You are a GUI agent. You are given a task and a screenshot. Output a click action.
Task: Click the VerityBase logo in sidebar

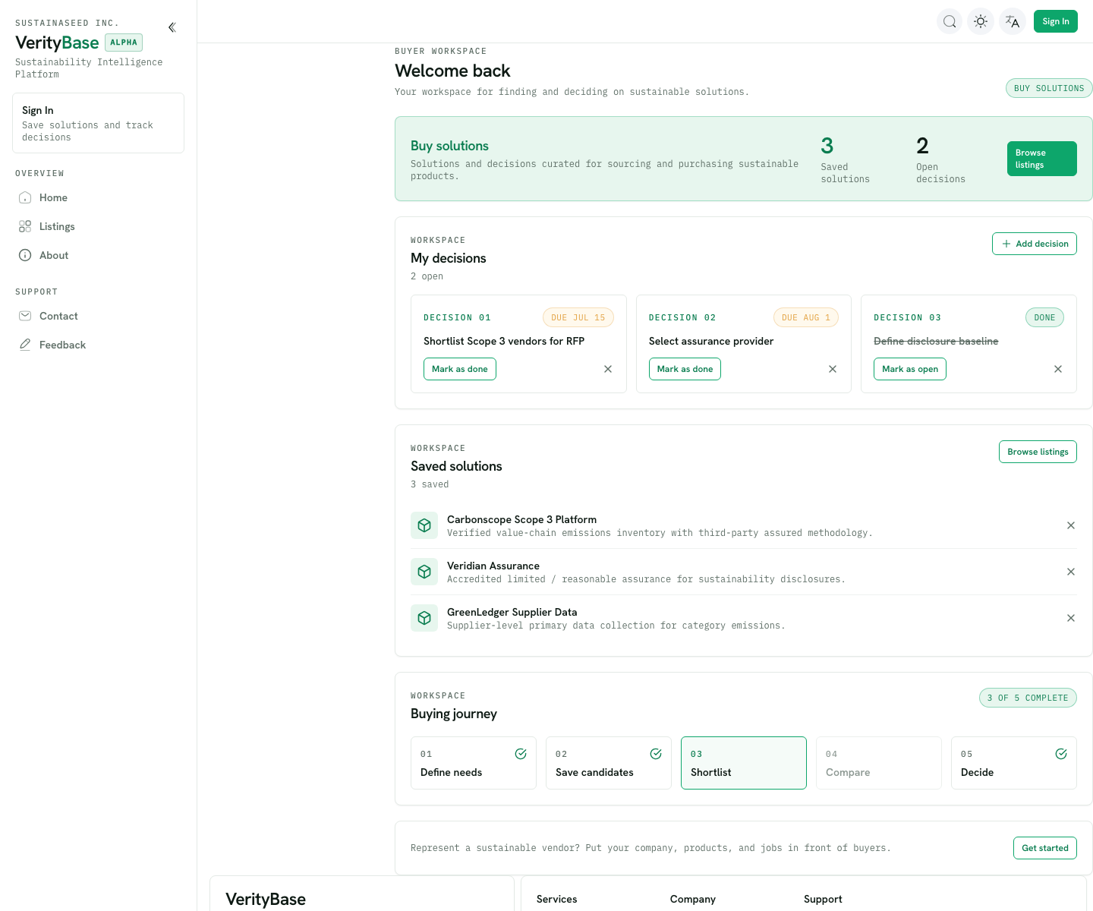coord(57,43)
